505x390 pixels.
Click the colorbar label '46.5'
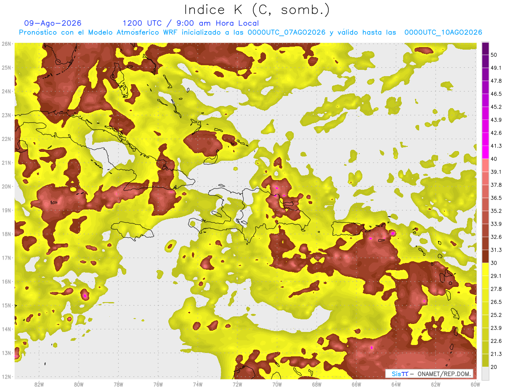tap(496, 94)
